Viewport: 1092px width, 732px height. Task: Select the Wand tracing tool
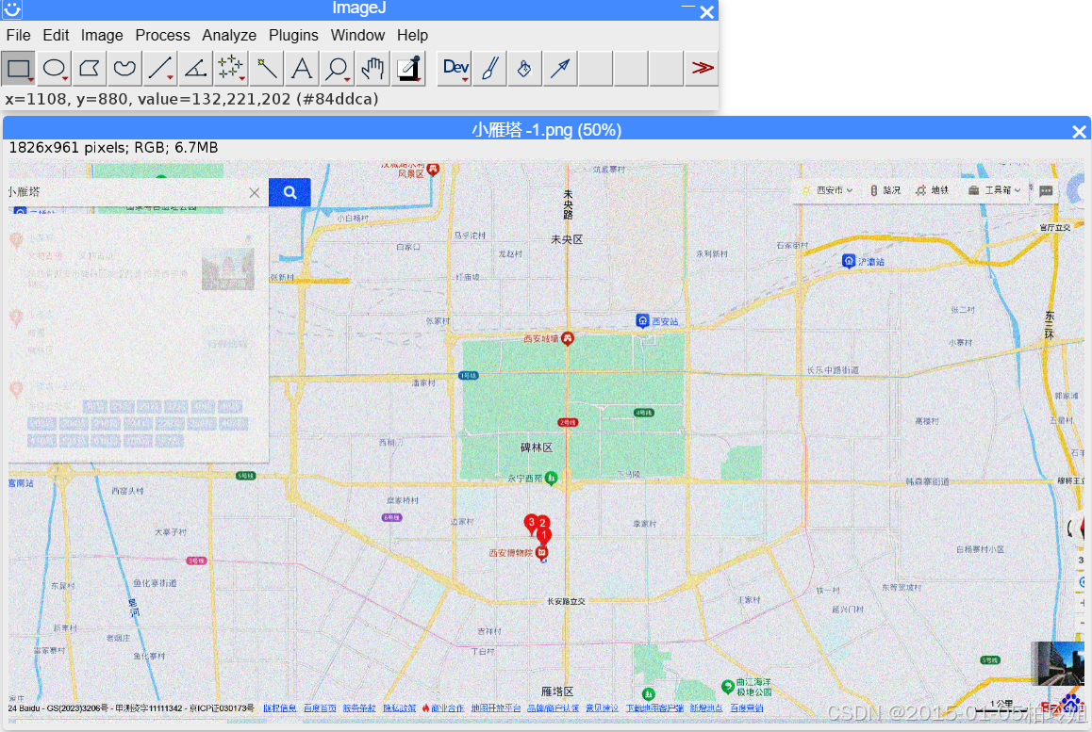(267, 68)
